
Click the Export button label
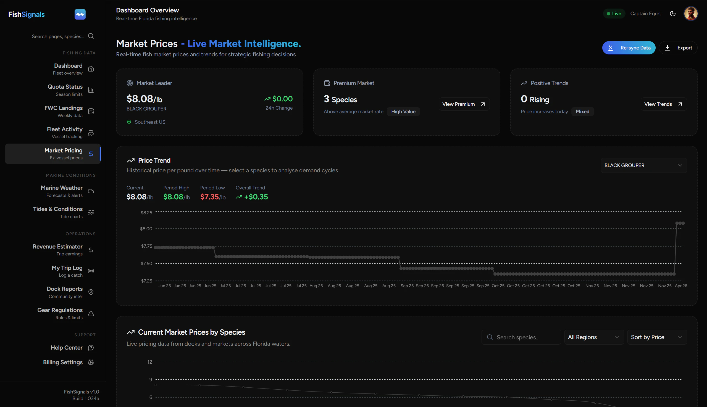(685, 48)
